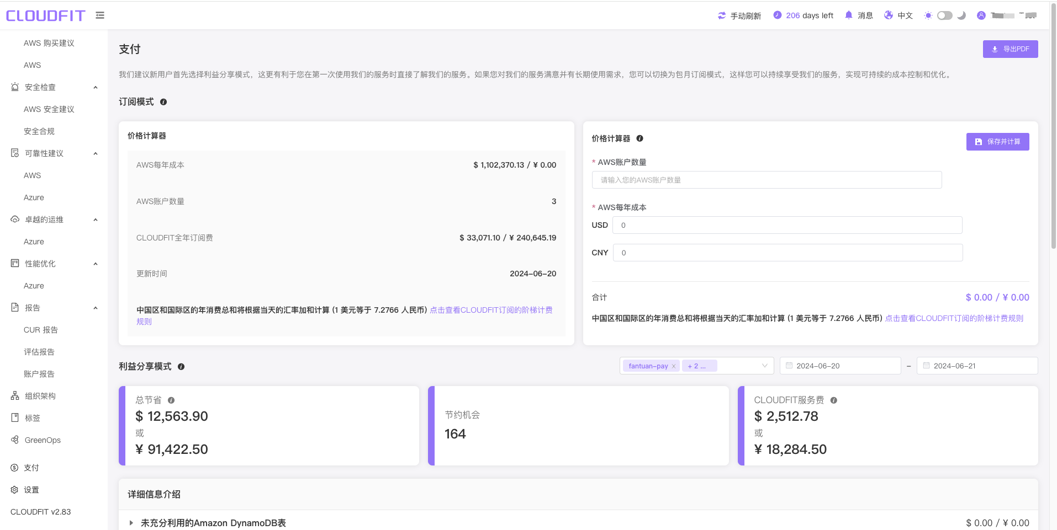
Task: Click the 支付 sidebar dollar icon
Action: [14, 468]
